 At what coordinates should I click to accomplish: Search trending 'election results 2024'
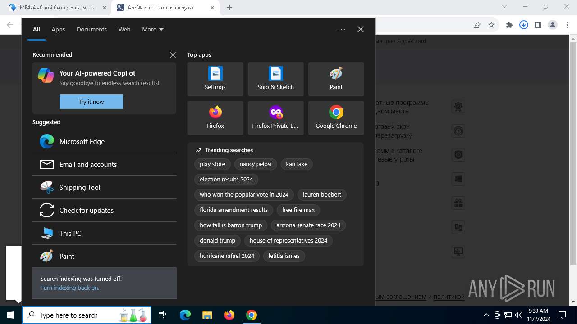click(x=226, y=180)
